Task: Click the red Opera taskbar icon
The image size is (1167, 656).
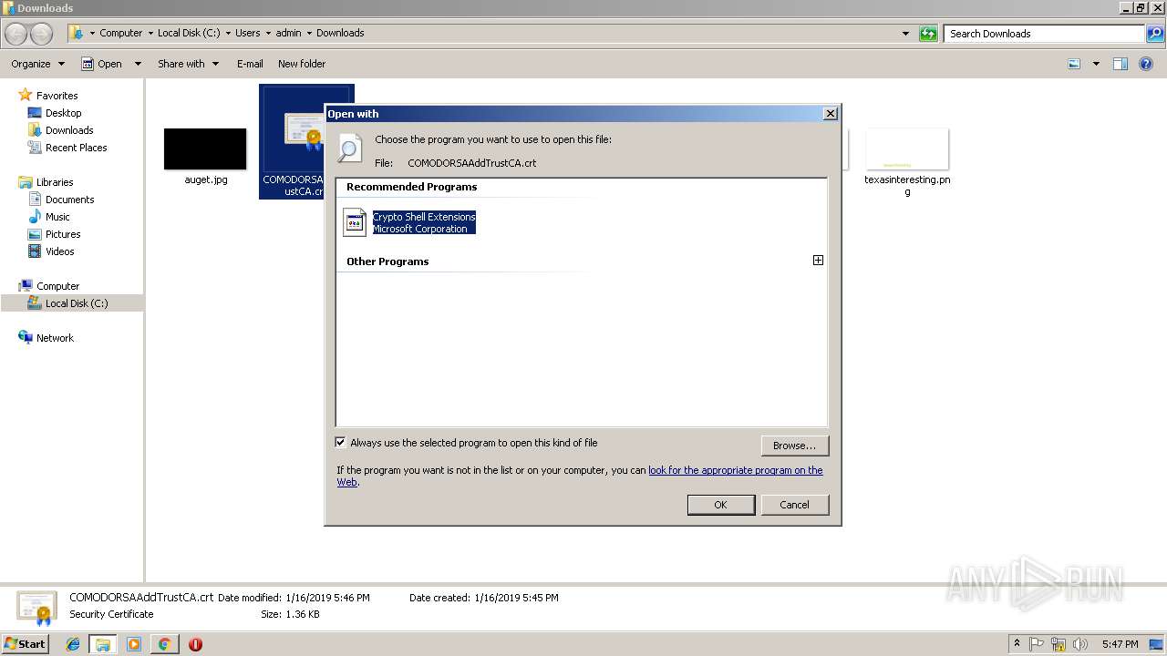Action: pyautogui.click(x=195, y=644)
